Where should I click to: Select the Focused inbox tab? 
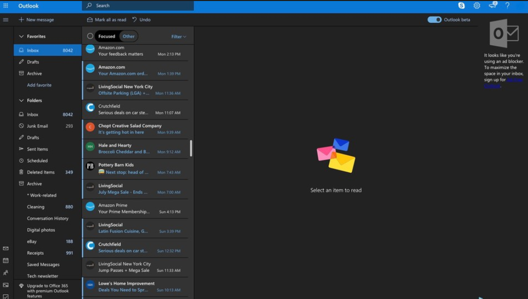107,36
